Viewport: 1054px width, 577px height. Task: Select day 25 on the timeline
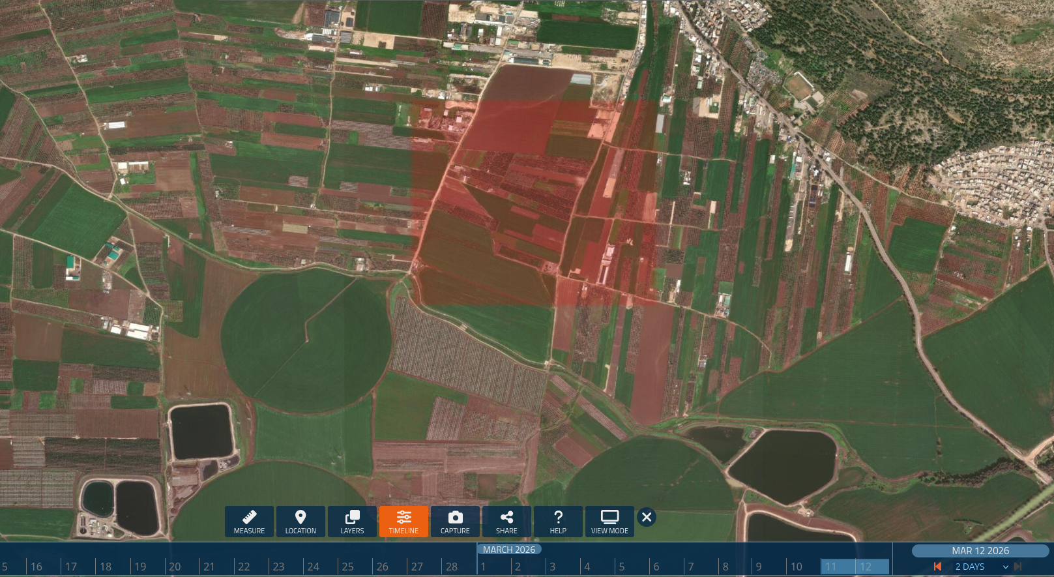point(347,567)
